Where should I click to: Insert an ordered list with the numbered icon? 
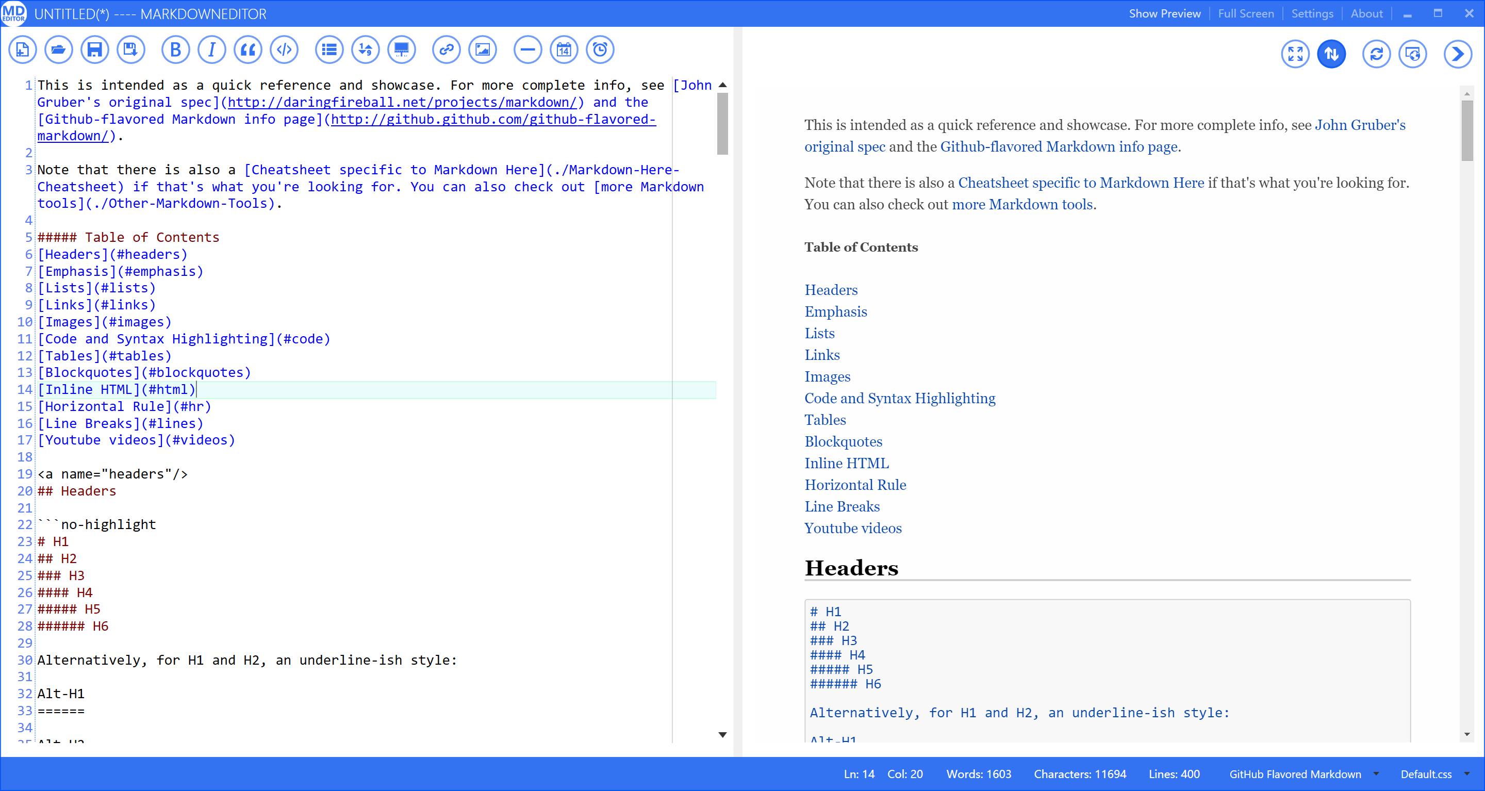(x=366, y=50)
